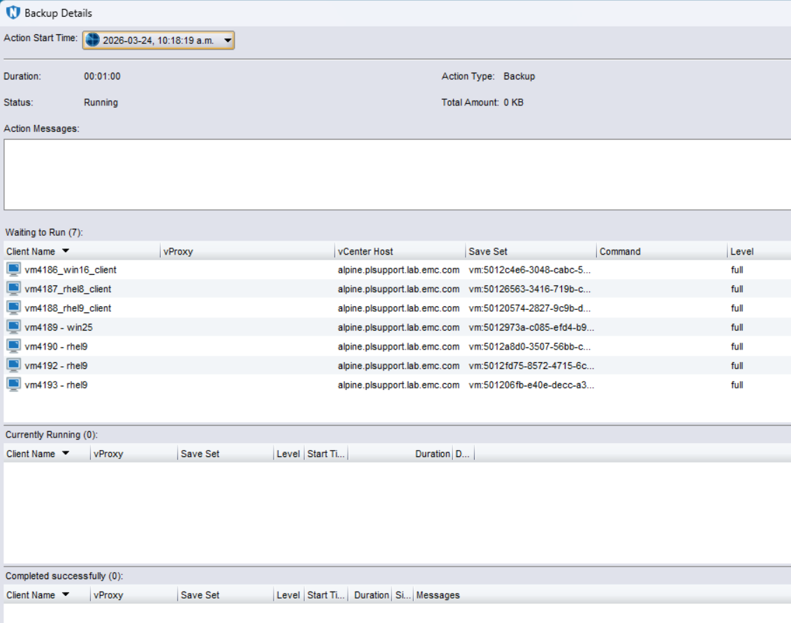Click vProxy header in Currently Running table

[108, 453]
